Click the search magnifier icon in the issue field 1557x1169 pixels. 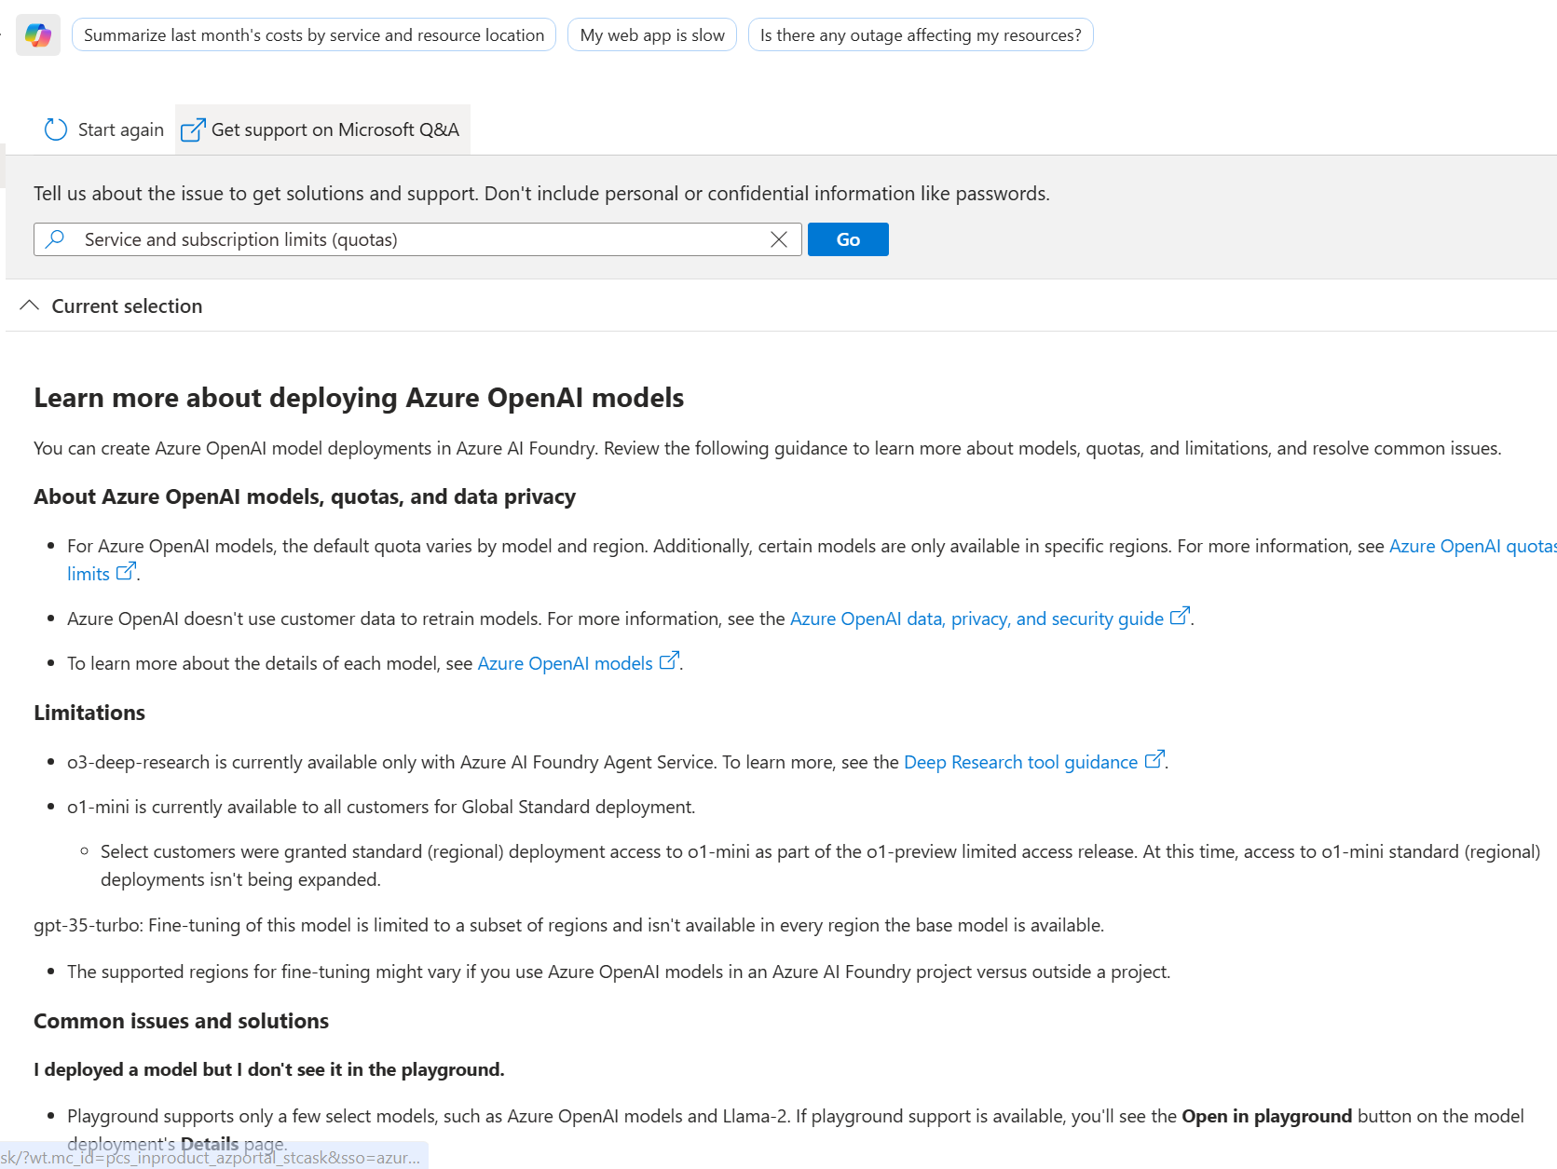tap(55, 239)
